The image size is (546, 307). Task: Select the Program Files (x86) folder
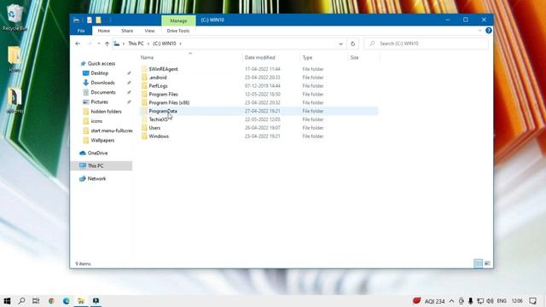[169, 102]
